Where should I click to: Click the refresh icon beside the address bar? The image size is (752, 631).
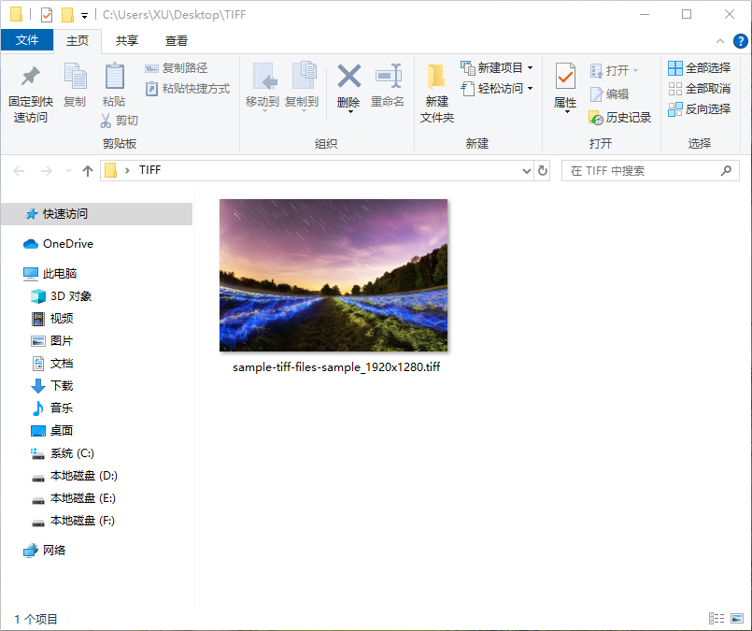543,170
